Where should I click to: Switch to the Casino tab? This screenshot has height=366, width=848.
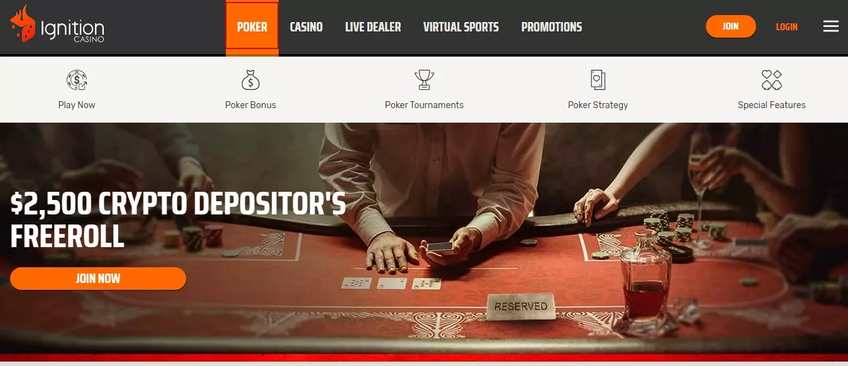(306, 27)
